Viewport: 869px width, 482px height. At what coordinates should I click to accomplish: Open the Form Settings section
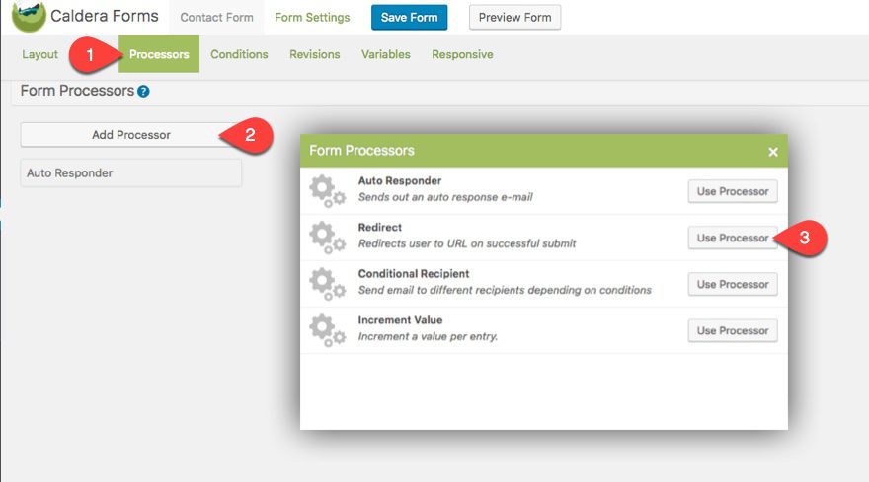coord(312,17)
